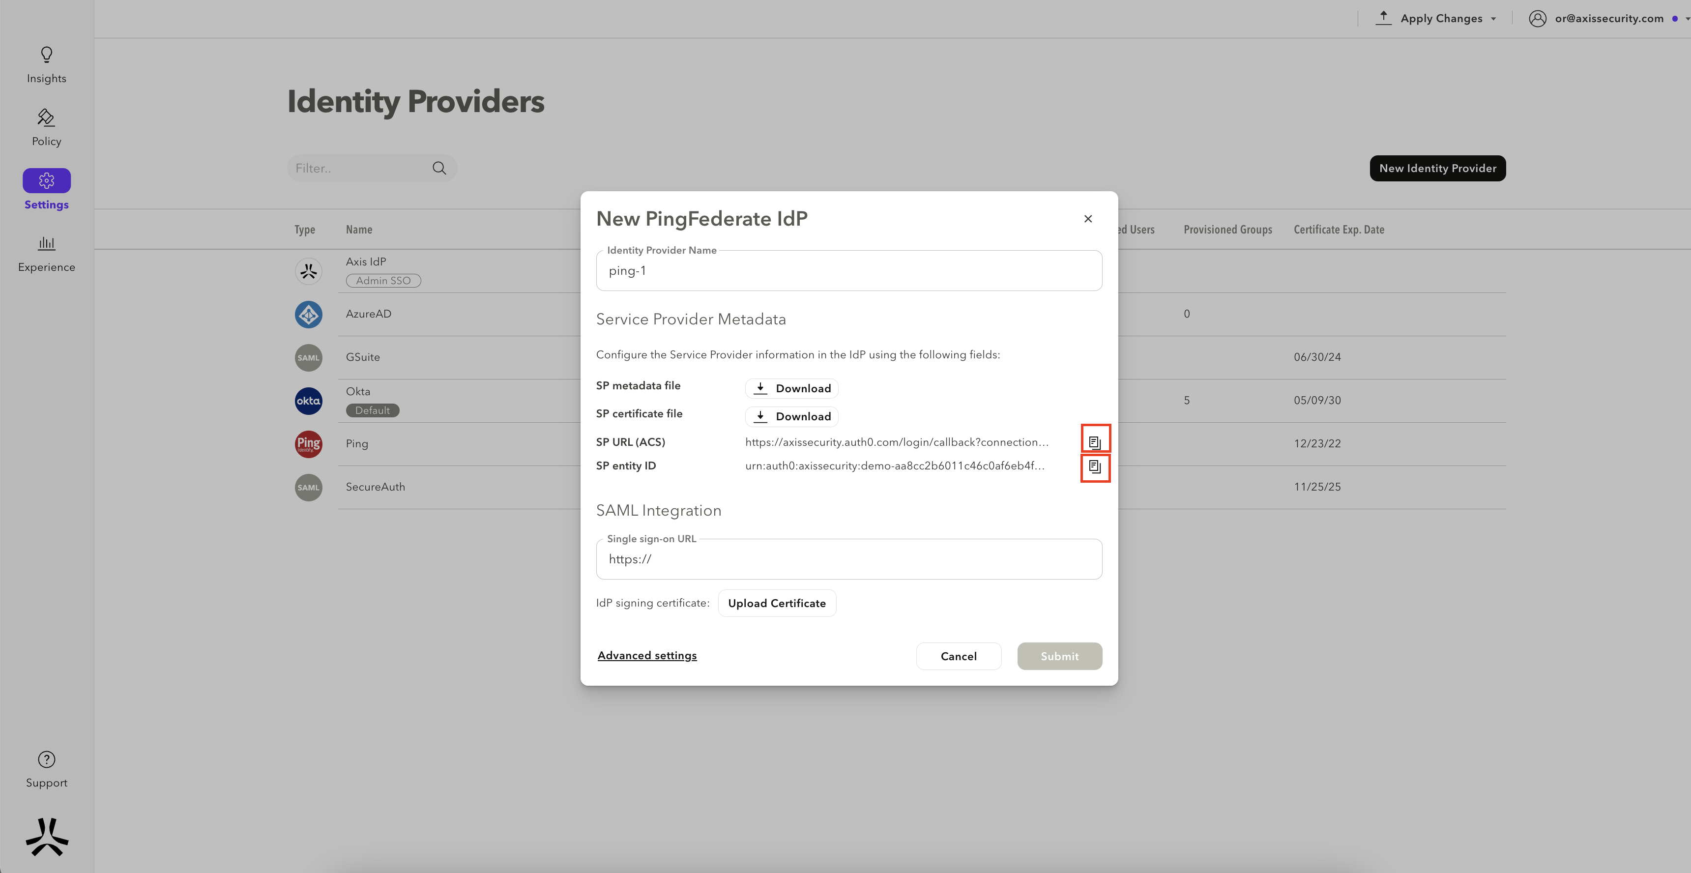Click the Okta provisioned groups value 5
1691x873 pixels.
click(x=1187, y=401)
